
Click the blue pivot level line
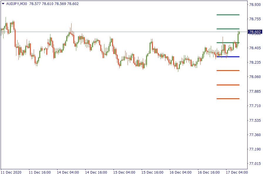click(x=228, y=57)
